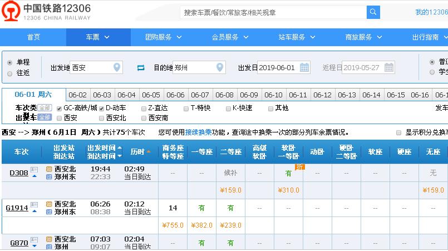The height and width of the screenshot is (251, 448).
Task: Open the departure station location pin
Action: click(116, 67)
